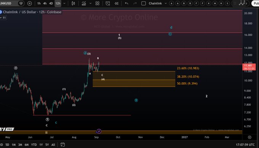This screenshot has height=148, width=259.
Task: Click the lightning event marker on the timeline
Action: click(x=99, y=131)
